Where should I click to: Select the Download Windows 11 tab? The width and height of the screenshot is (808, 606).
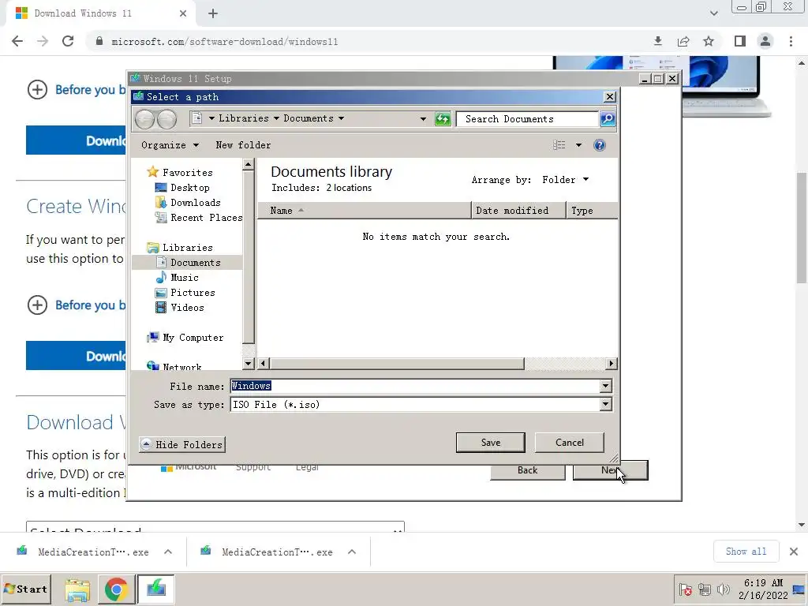(101, 14)
